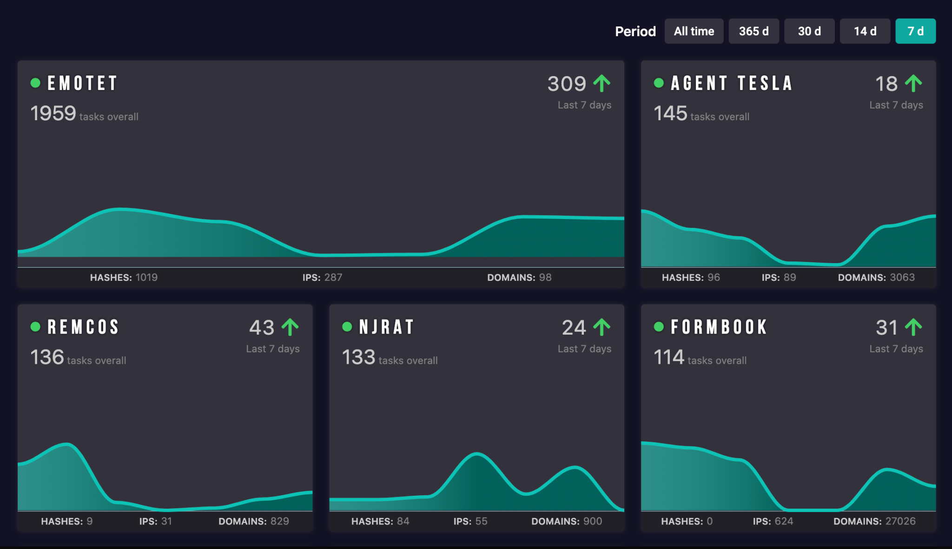
Task: Switch period to 365 d
Action: (754, 31)
